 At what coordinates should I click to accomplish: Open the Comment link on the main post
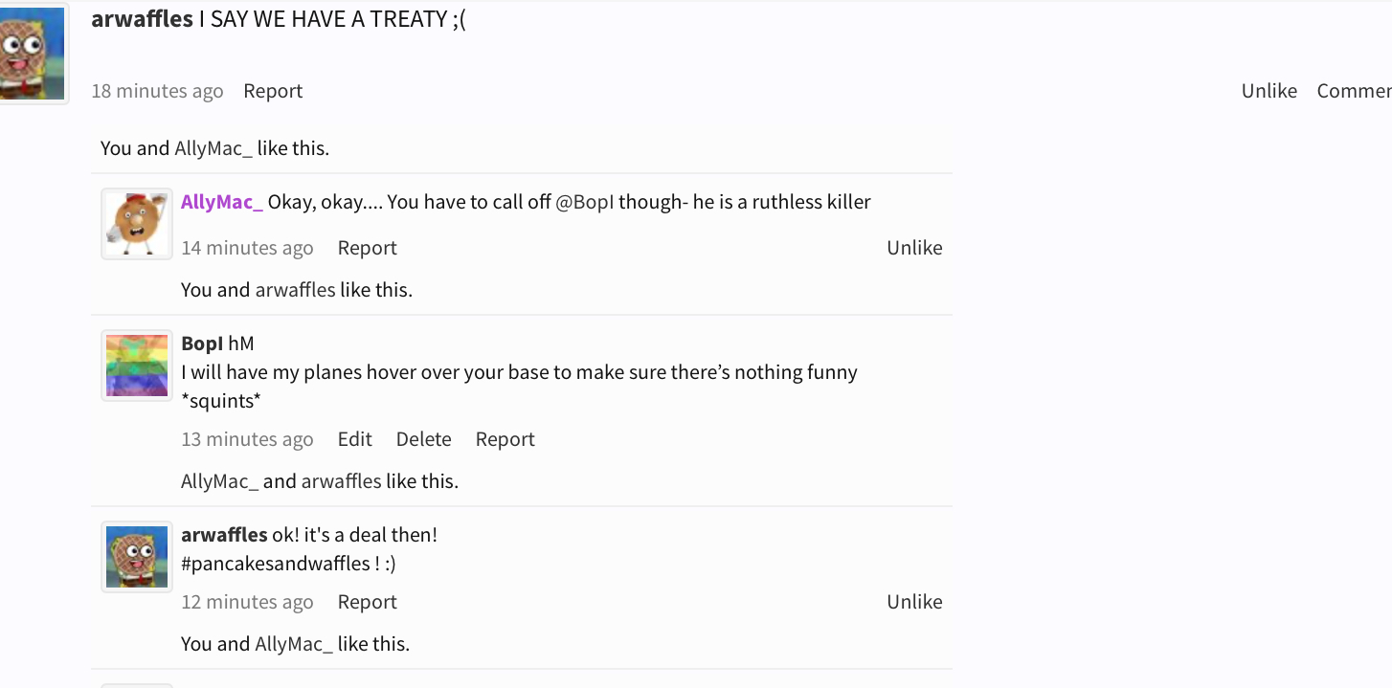(x=1354, y=91)
